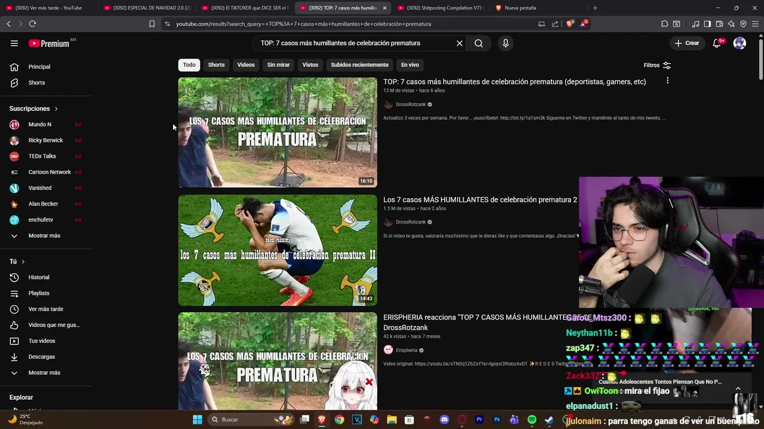This screenshot has height=429, width=764.
Task: Open Ver más tarde list
Action: [x=45, y=309]
